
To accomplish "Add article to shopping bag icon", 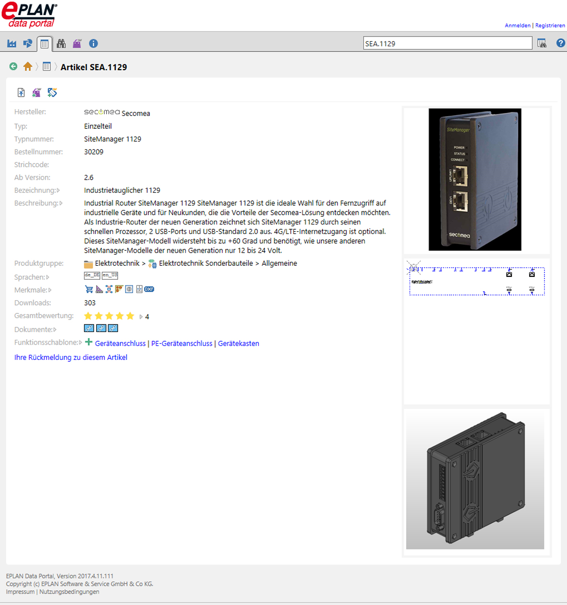I will coord(36,93).
